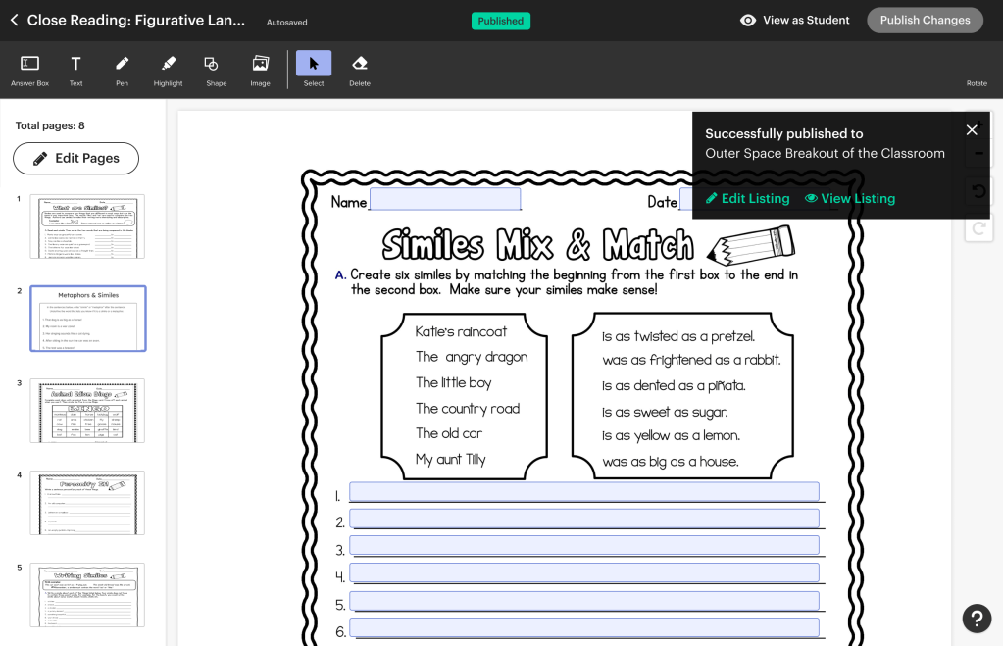Select the Text tool
1003x646 pixels.
click(x=75, y=69)
